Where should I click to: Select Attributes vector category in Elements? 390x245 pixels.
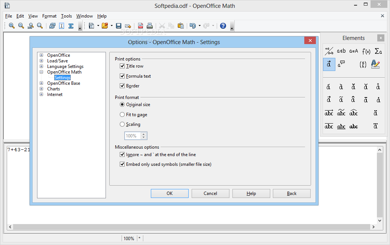click(329, 64)
